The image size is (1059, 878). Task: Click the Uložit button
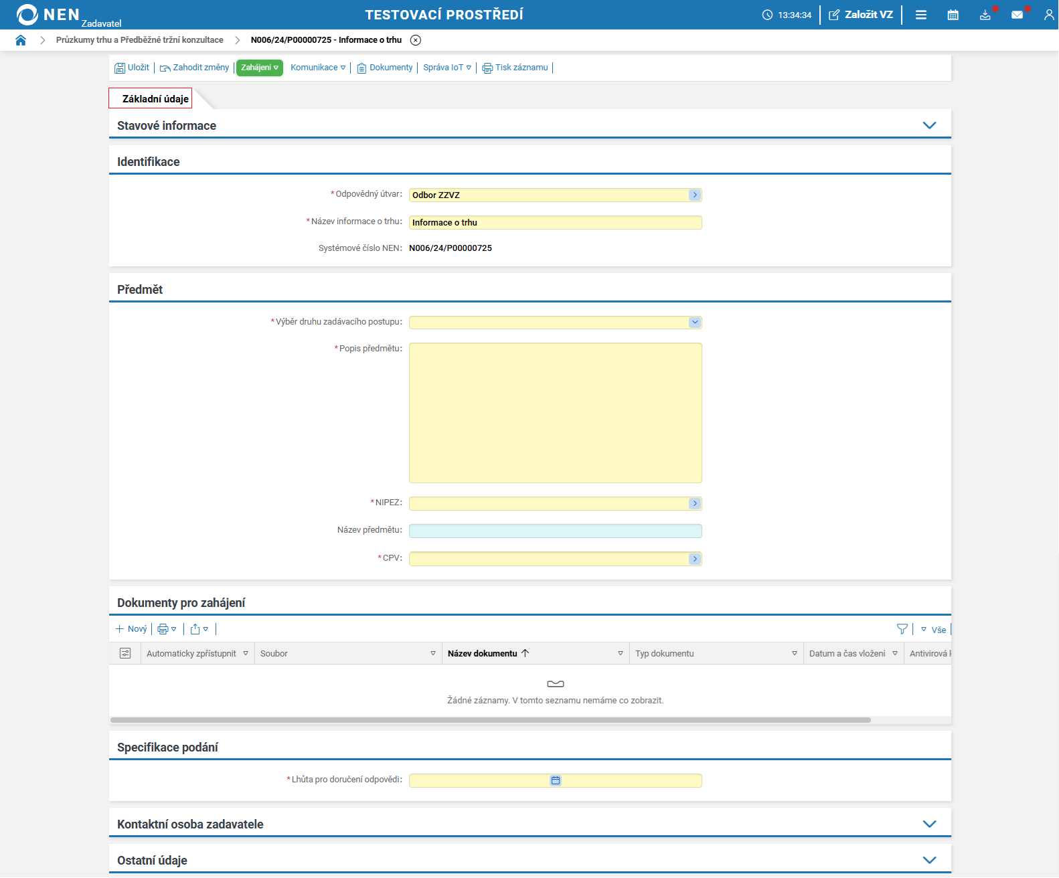click(x=132, y=68)
